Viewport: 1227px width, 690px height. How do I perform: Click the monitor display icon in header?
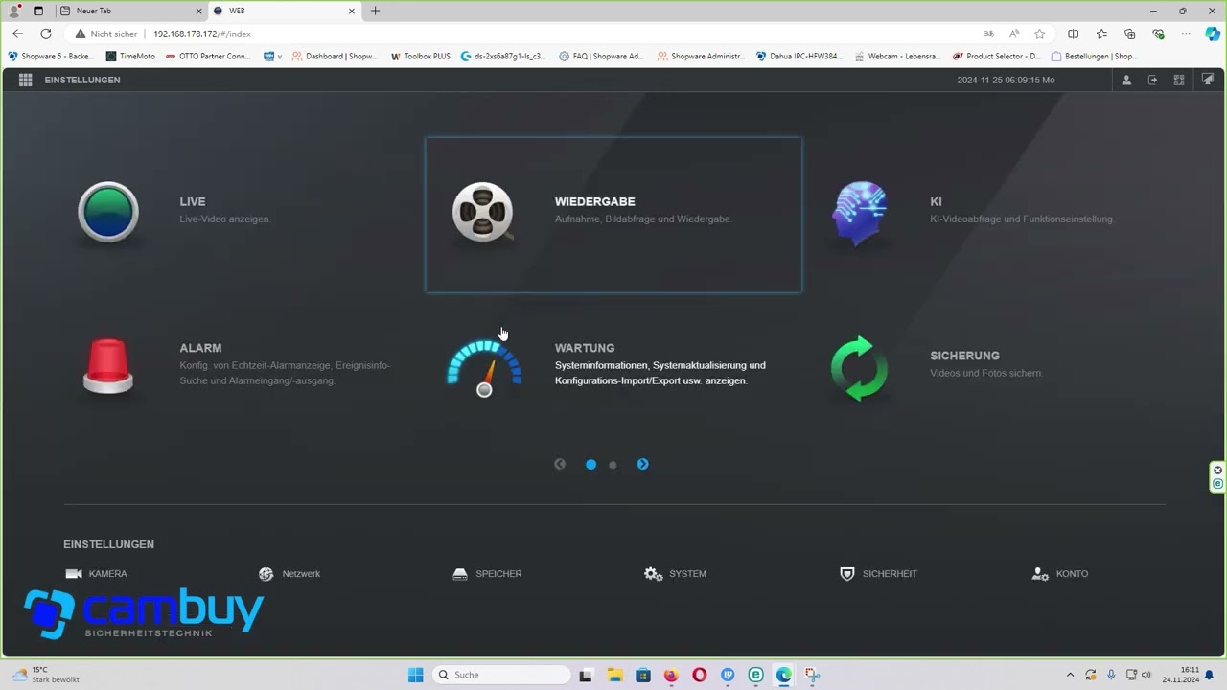(x=1206, y=80)
